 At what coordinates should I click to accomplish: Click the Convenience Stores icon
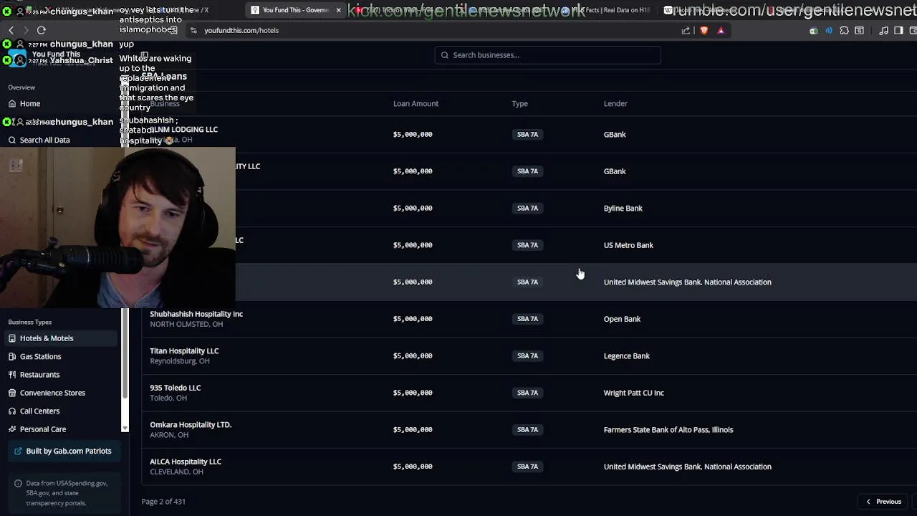[x=12, y=393]
